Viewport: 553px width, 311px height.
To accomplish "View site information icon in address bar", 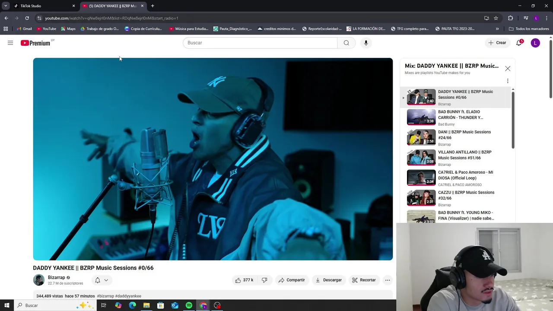I will (39, 18).
